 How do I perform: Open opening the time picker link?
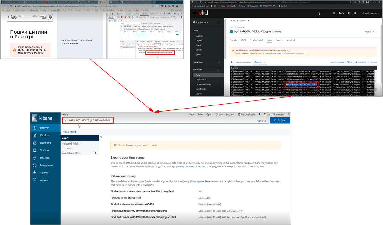click(x=188, y=166)
